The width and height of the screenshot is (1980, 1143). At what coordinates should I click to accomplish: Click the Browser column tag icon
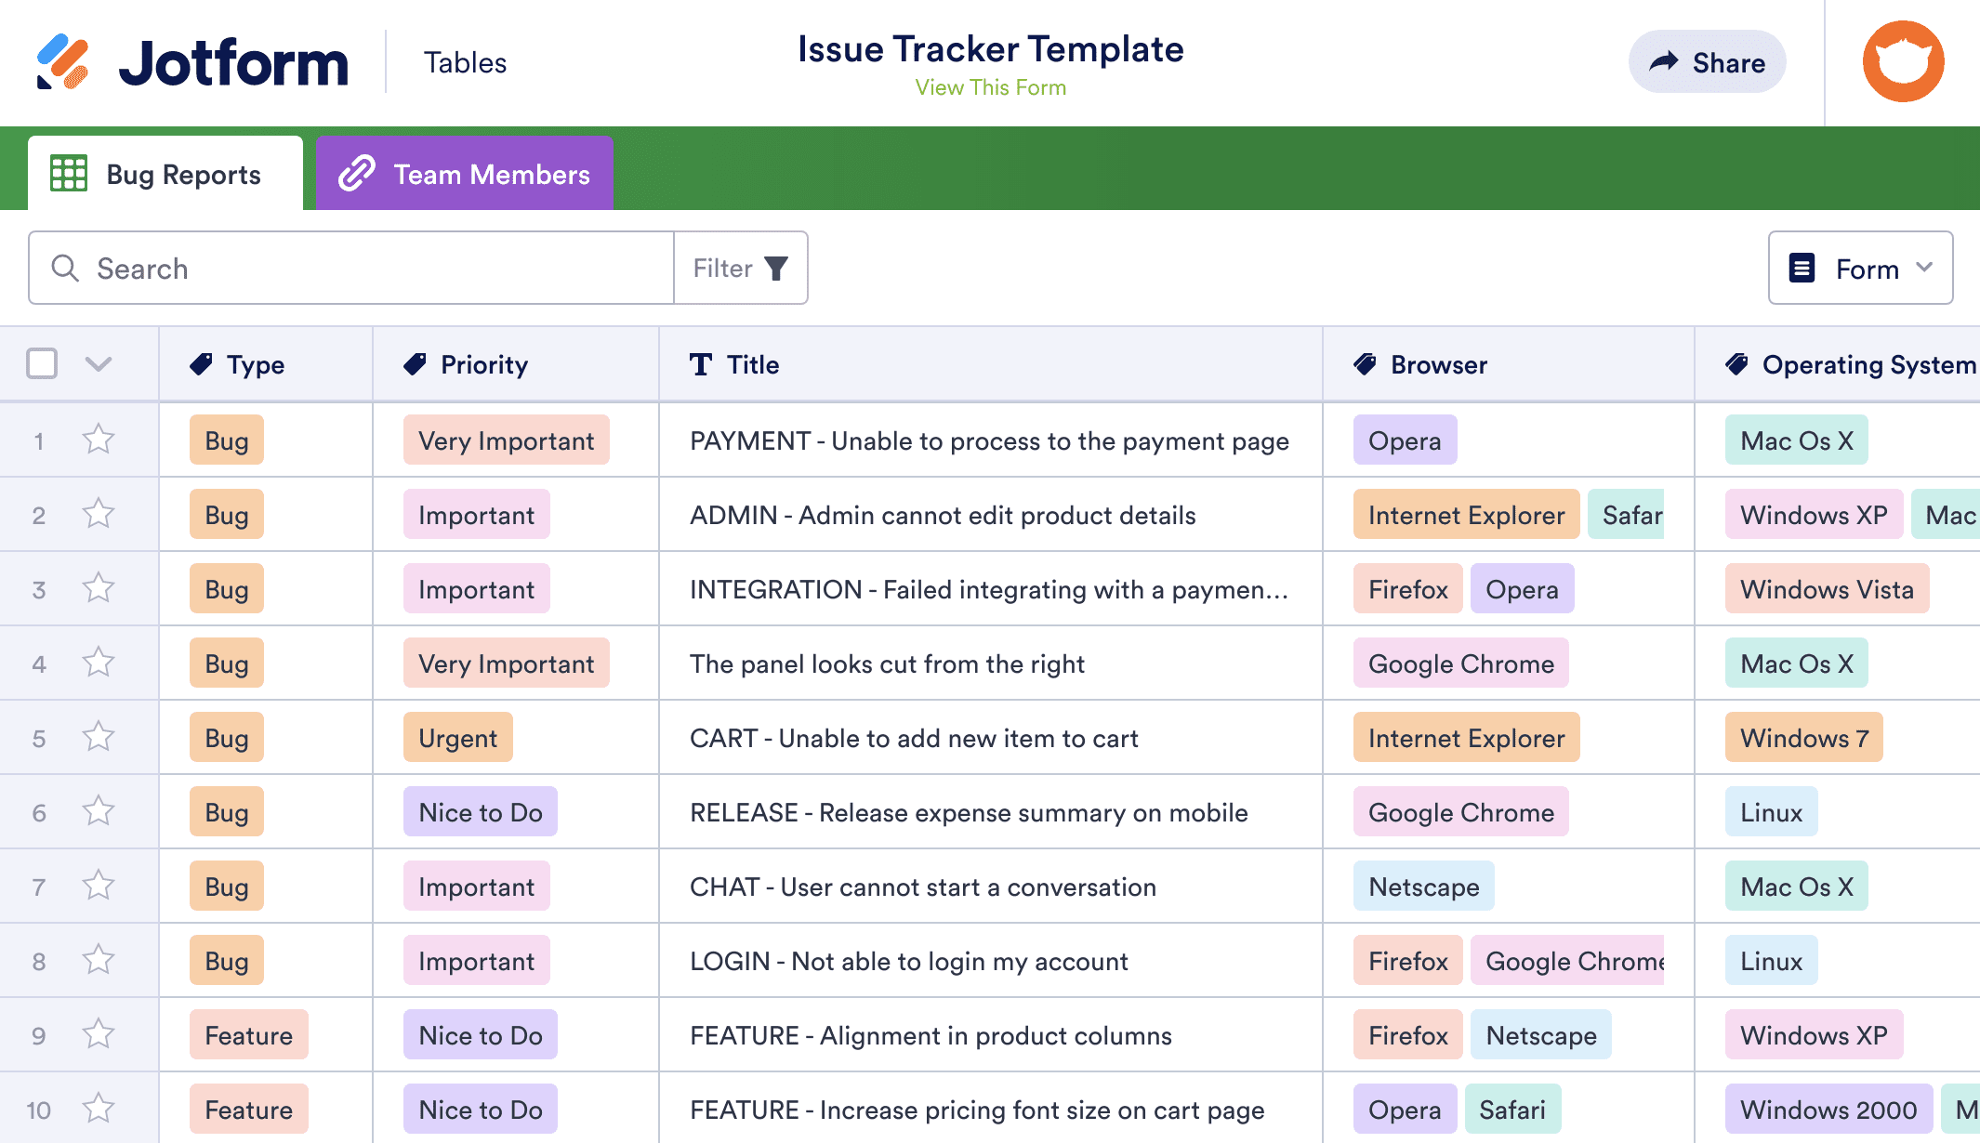1365,364
